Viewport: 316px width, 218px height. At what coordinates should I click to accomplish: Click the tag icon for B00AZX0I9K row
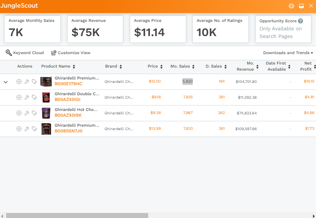click(x=34, y=113)
